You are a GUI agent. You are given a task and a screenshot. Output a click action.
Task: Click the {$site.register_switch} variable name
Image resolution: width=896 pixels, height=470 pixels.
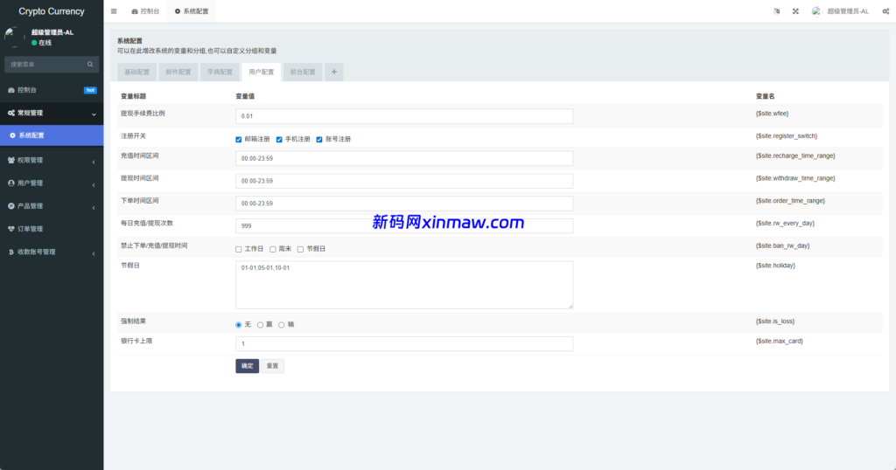[787, 136]
